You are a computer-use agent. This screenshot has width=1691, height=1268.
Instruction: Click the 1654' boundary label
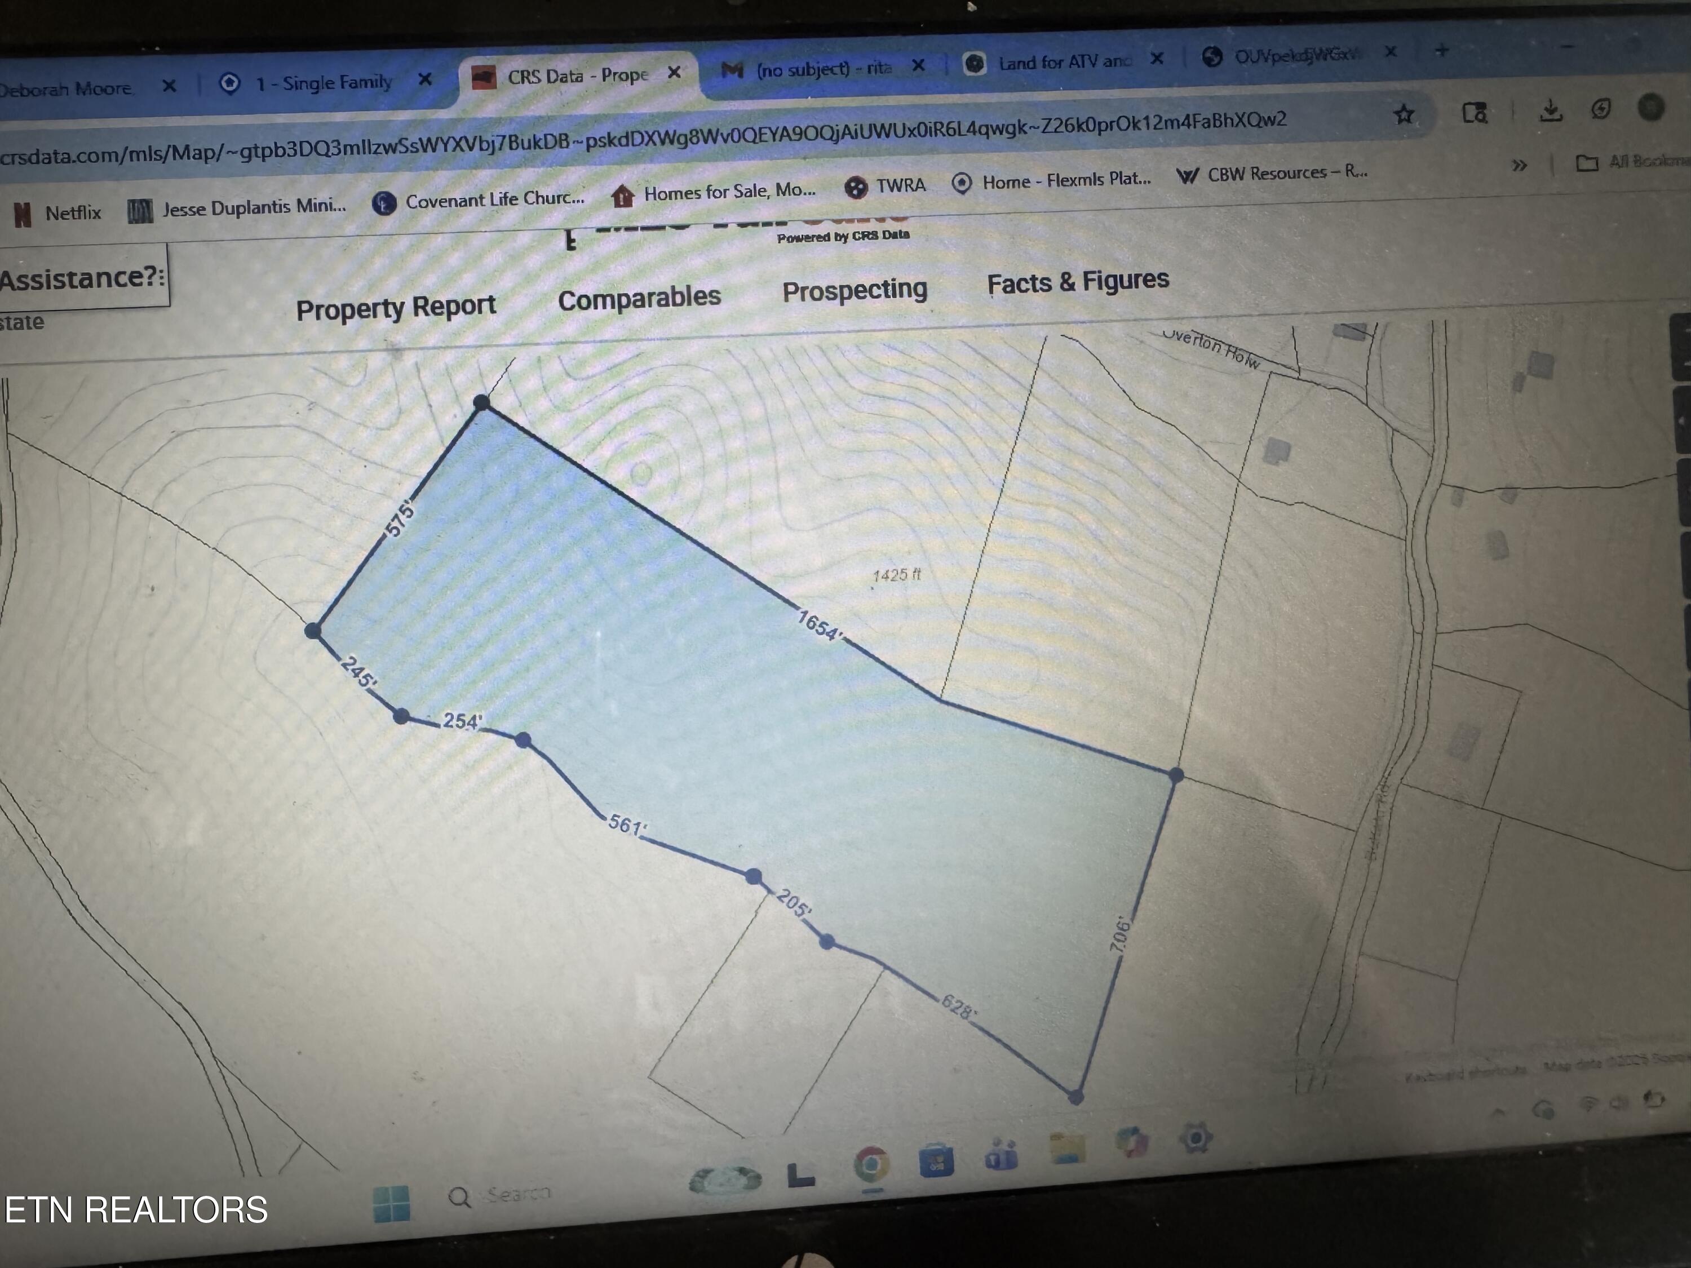819,625
